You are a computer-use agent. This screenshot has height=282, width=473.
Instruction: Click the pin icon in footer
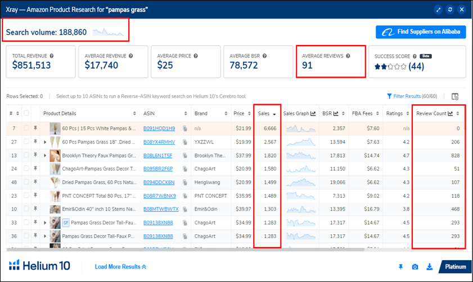click(400, 267)
